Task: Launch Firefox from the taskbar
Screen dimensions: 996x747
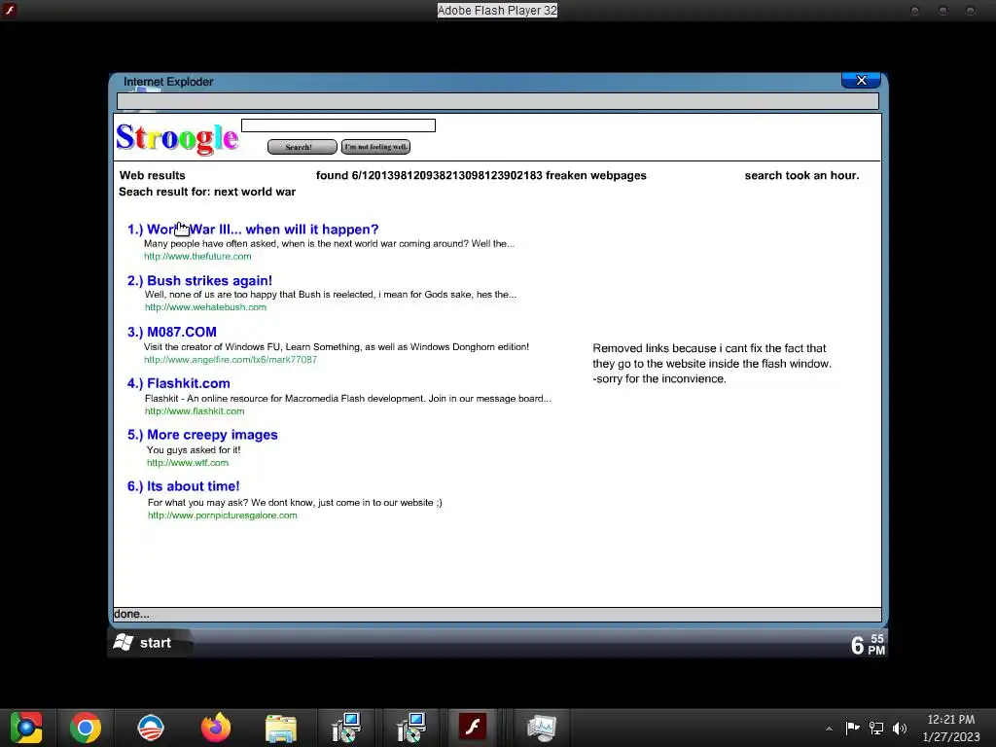Action: pyautogui.click(x=216, y=728)
